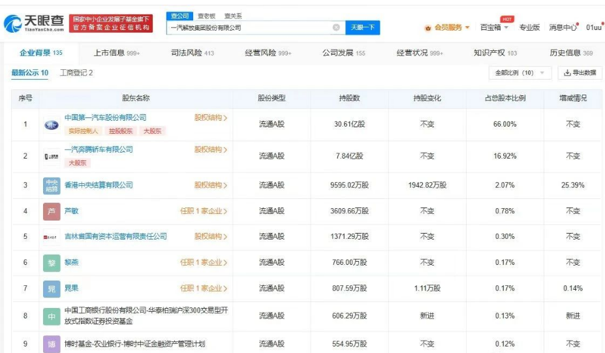This screenshot has height=353, width=605.
Task: Export data with 导出数据 button
Action: click(580, 72)
